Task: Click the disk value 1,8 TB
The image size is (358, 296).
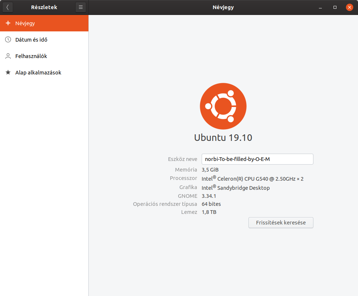Action: click(209, 212)
